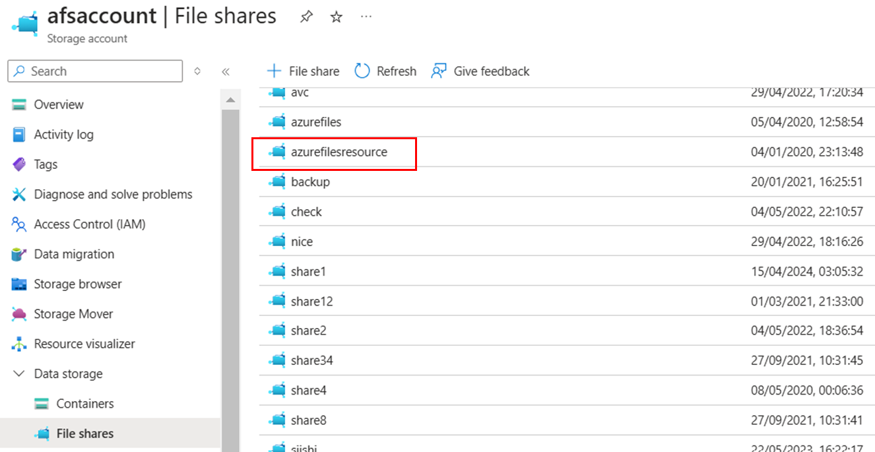Create a new File share
This screenshot has height=452, width=875.
click(x=302, y=71)
